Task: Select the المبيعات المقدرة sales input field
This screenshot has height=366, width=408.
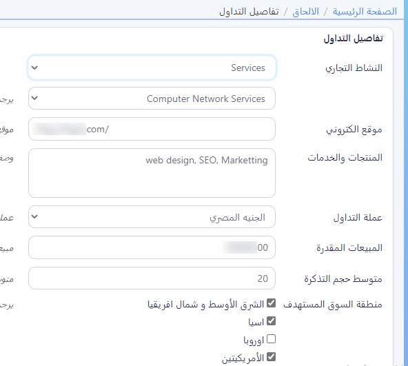Action: click(x=152, y=247)
